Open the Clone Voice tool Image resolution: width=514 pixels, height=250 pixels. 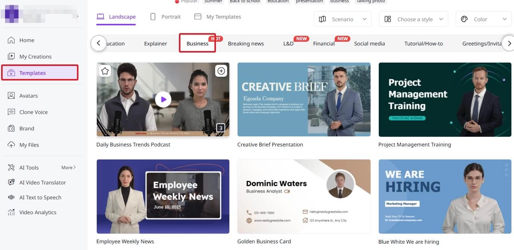click(x=33, y=112)
